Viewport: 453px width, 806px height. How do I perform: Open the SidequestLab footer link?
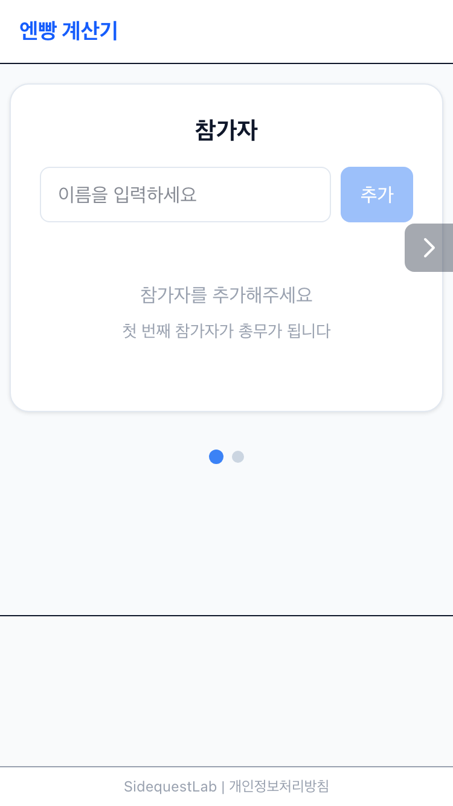pos(170,786)
